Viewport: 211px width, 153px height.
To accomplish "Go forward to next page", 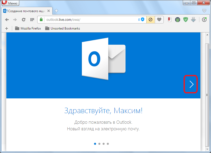I will pos(15,20).
